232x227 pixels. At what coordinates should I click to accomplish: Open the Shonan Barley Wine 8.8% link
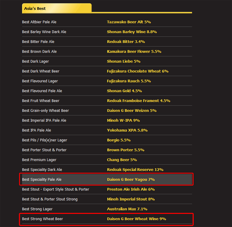132,32
